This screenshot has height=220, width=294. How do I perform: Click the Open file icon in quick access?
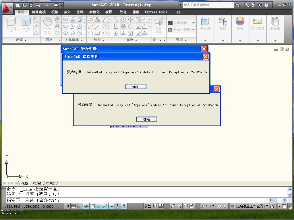25,5
